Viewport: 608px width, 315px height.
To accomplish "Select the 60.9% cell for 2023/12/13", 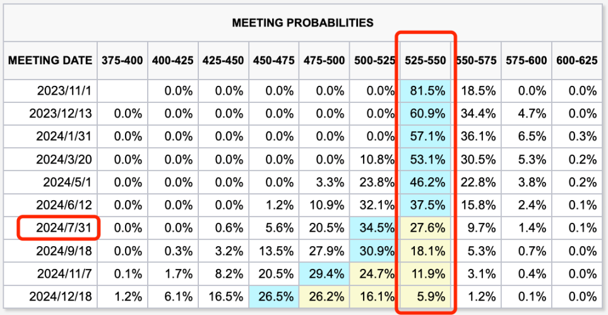I will (x=427, y=114).
